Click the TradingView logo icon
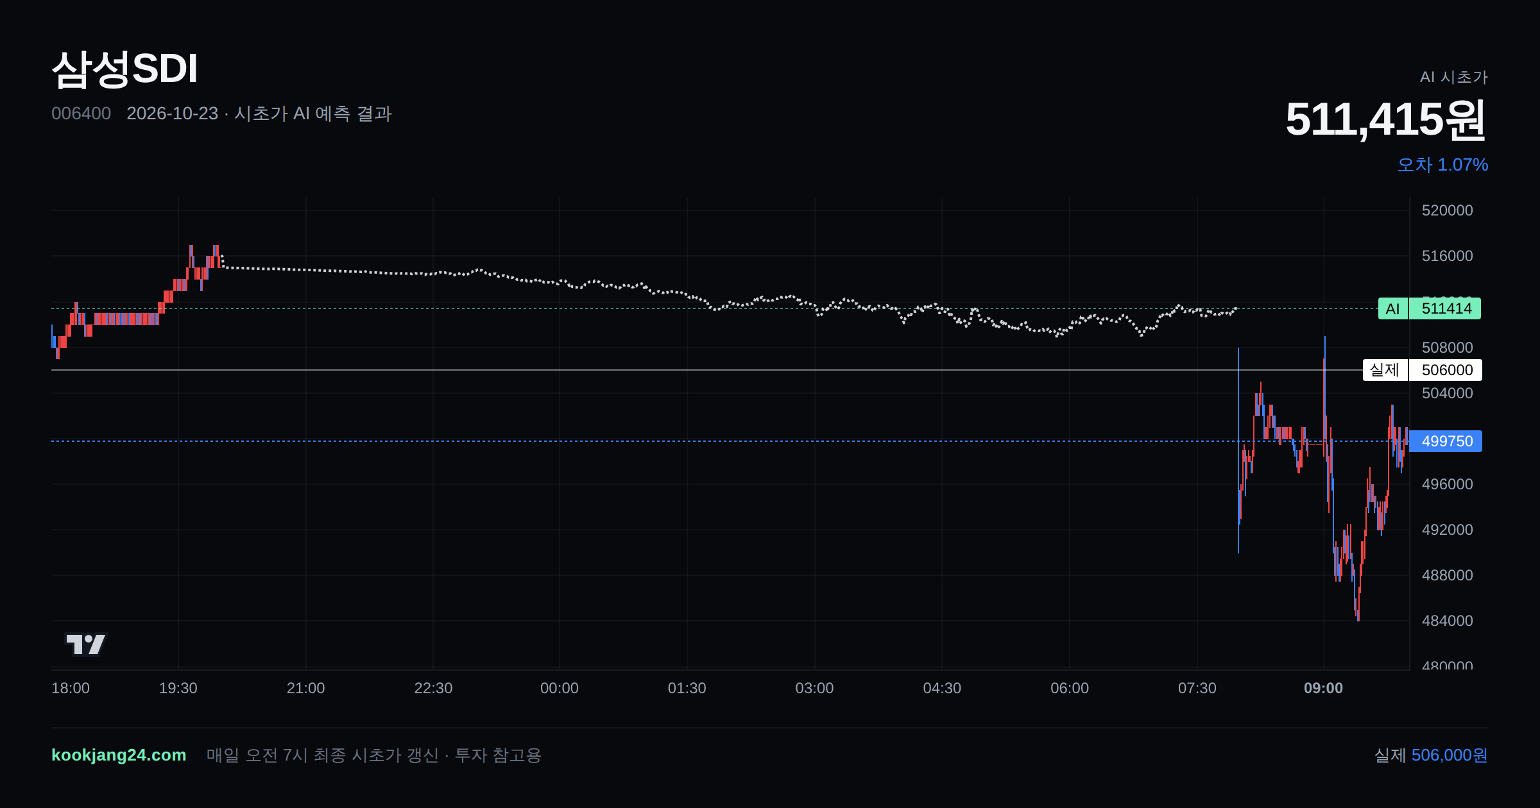1540x808 pixels. click(x=86, y=644)
